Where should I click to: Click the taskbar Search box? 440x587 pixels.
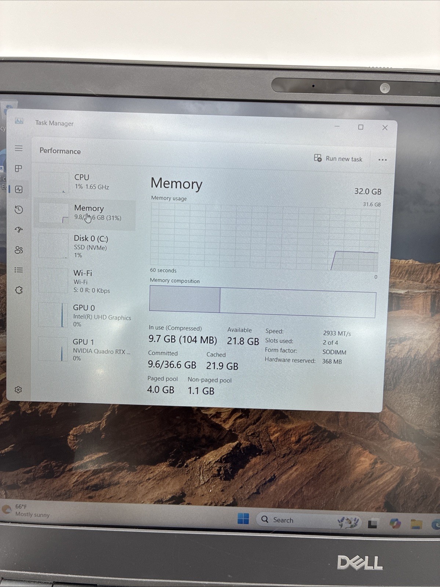(x=308, y=521)
